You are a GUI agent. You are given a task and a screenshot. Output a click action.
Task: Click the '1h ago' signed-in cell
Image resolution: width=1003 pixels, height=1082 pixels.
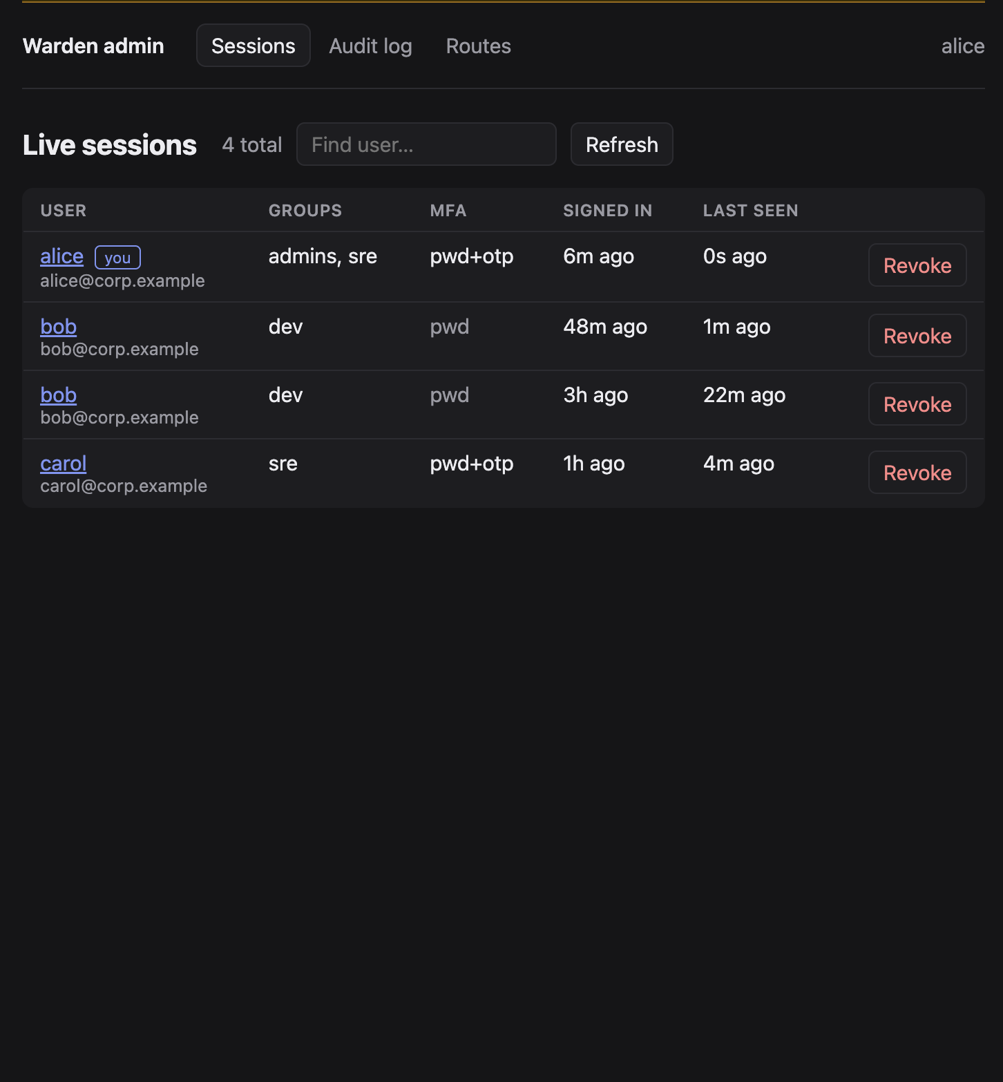[x=594, y=464]
